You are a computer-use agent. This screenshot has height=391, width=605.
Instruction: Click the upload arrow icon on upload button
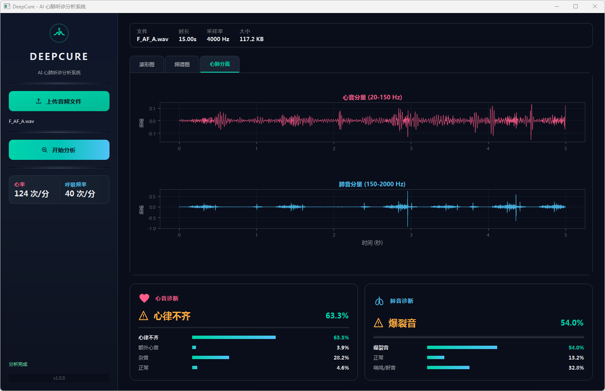(39, 101)
